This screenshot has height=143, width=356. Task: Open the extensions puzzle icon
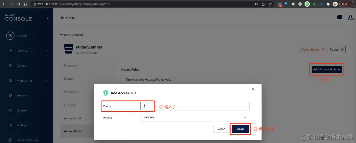pyautogui.click(x=328, y=4)
